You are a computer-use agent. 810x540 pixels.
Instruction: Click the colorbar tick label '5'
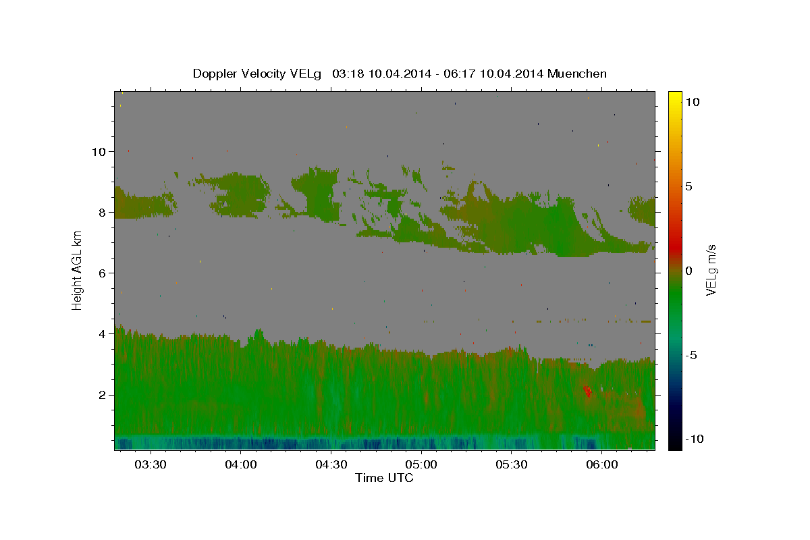coord(688,186)
